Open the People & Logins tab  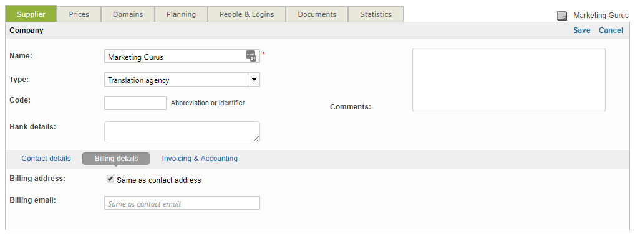point(246,14)
